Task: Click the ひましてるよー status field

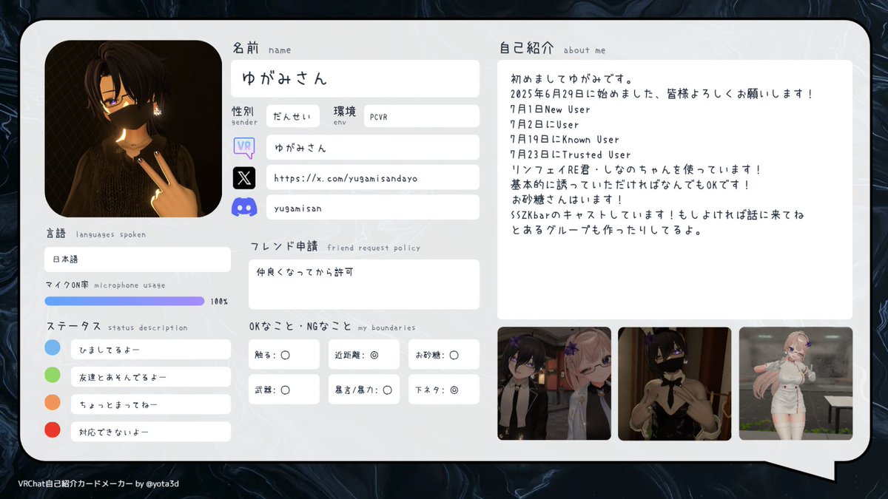Action: [x=151, y=349]
